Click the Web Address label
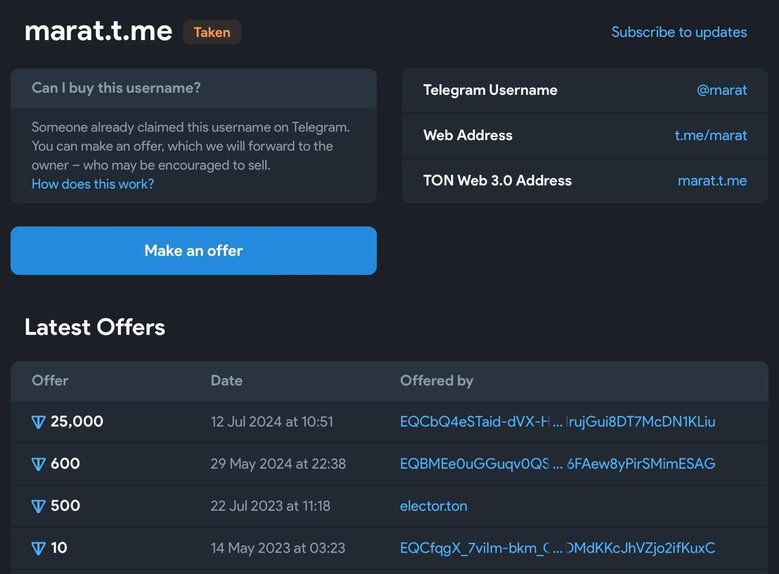The height and width of the screenshot is (574, 779). coord(468,135)
